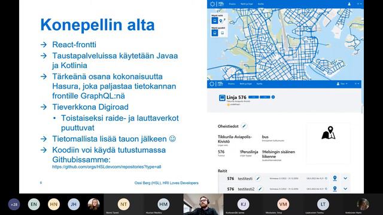Click the !Helsingin sisäinen liikenne value
The width and height of the screenshot is (383, 215).
[278, 154]
